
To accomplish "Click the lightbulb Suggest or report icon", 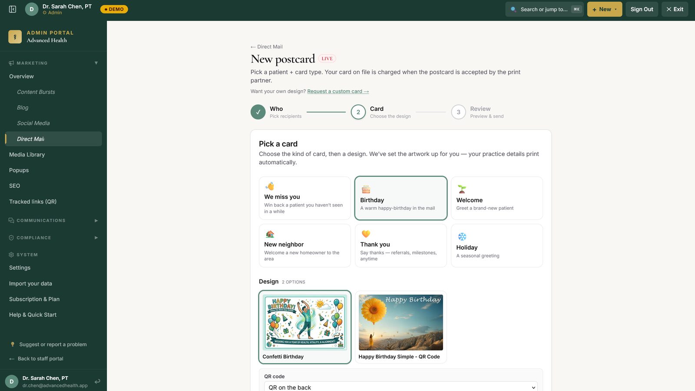I will coord(13,345).
